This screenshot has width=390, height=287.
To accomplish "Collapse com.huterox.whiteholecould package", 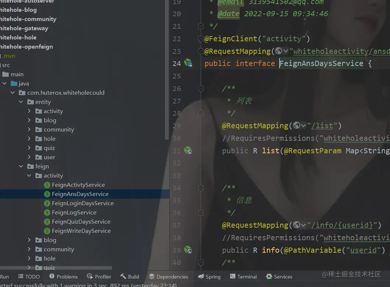I will tap(13, 93).
